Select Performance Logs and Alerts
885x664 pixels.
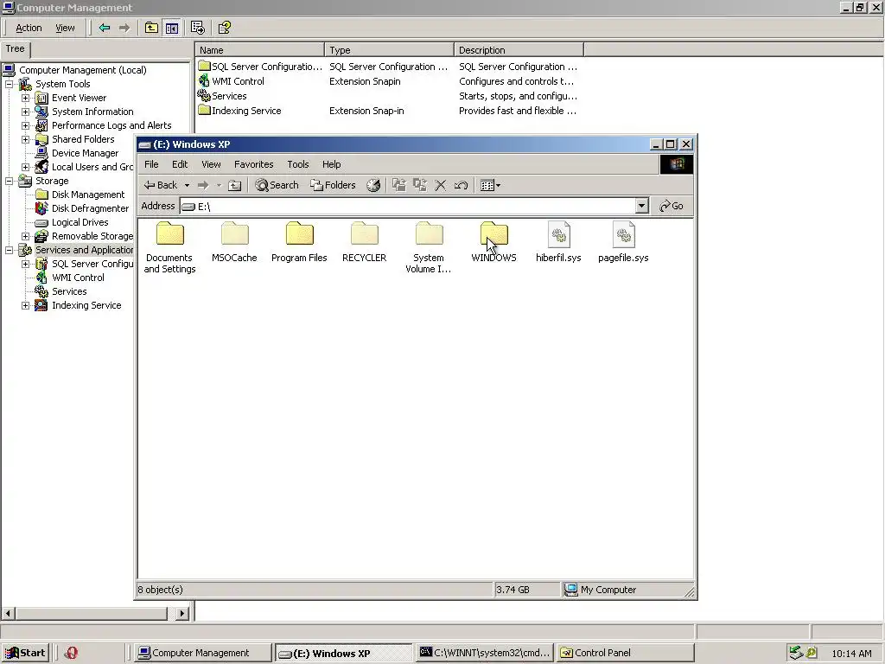111,125
